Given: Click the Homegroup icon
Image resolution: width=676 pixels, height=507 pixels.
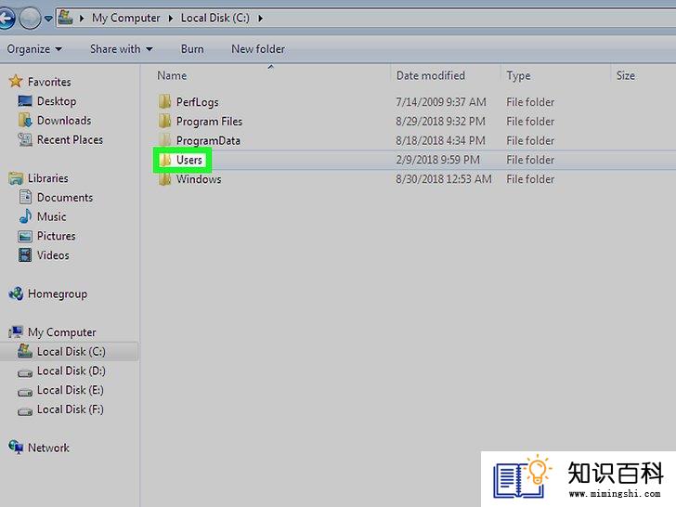Looking at the screenshot, I should [16, 293].
